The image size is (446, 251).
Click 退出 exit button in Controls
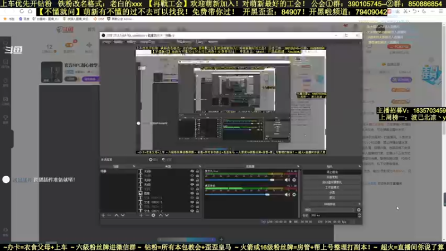click(332, 197)
